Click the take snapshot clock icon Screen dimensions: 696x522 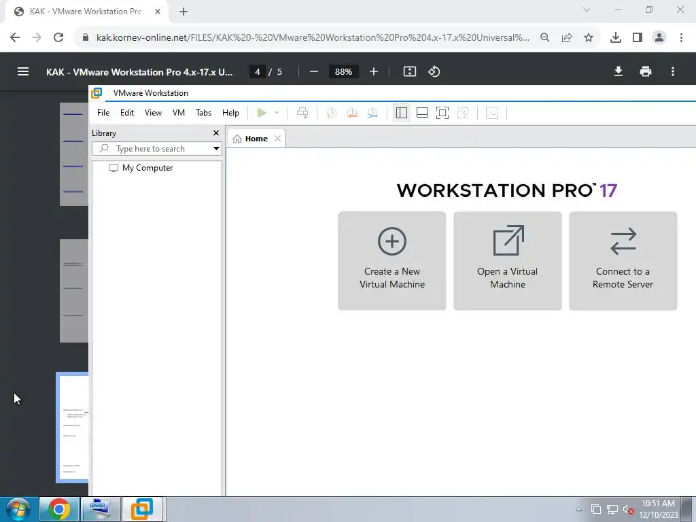coord(331,114)
